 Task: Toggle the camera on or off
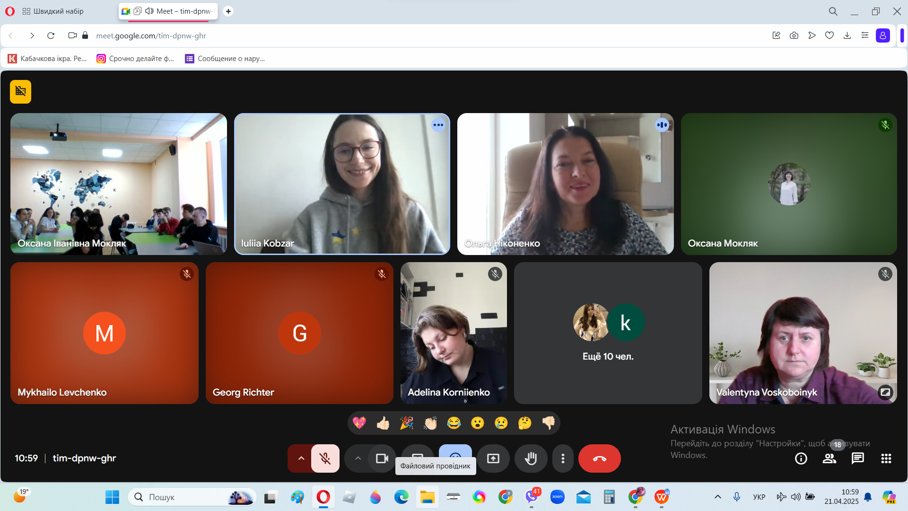coord(382,458)
